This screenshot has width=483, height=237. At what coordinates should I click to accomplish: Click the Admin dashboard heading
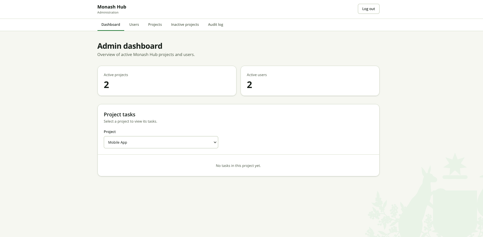[130, 46]
